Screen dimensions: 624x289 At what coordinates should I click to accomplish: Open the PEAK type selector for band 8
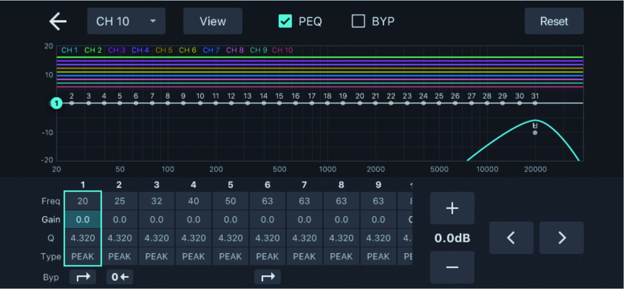(341, 256)
